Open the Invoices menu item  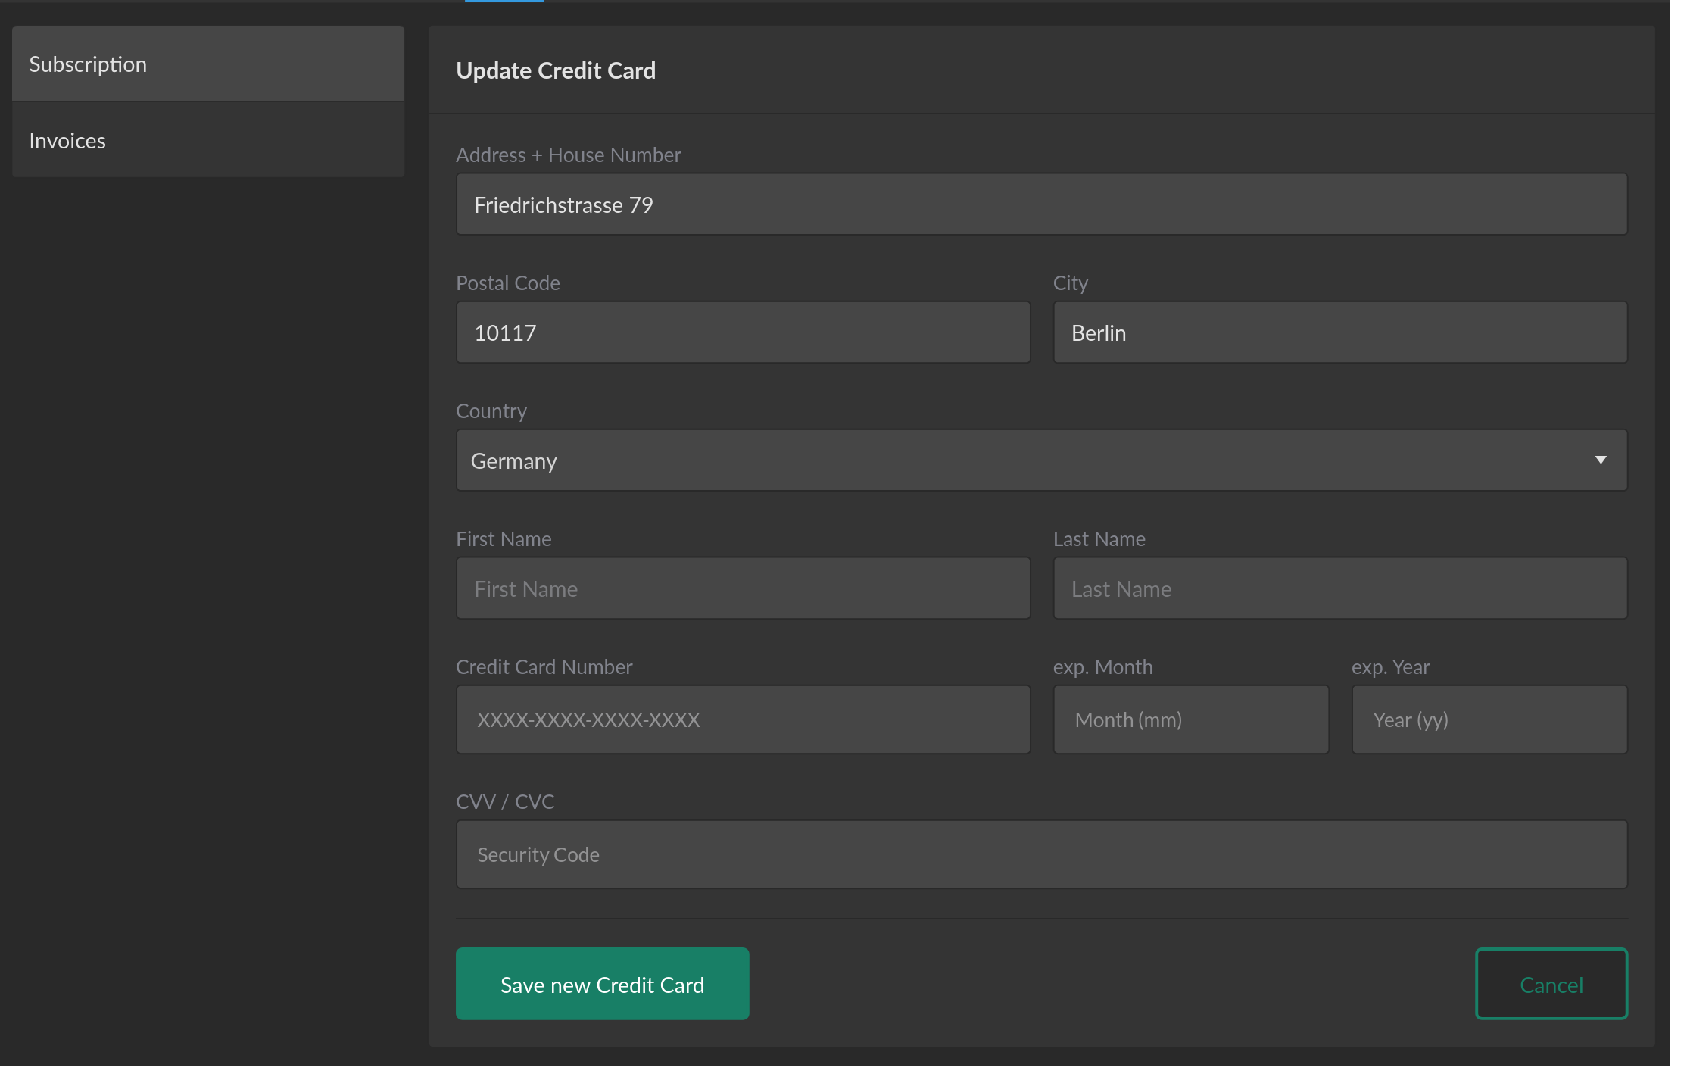point(208,141)
